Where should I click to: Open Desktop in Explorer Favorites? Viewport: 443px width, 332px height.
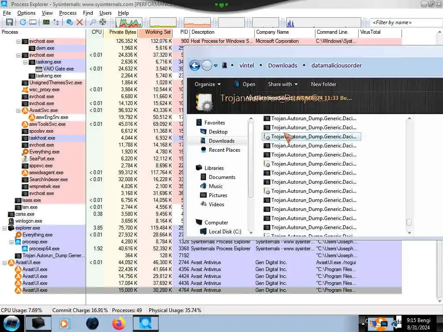pyautogui.click(x=218, y=132)
